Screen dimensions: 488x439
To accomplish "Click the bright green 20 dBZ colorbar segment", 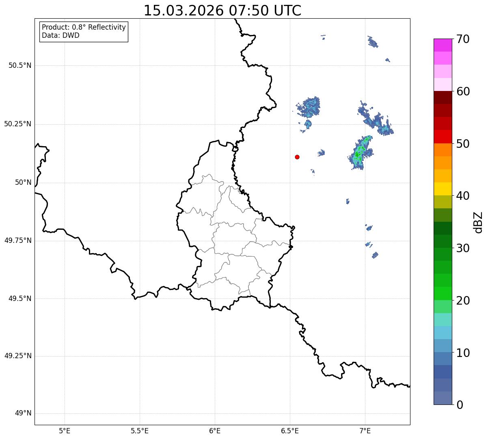I will [x=443, y=294].
